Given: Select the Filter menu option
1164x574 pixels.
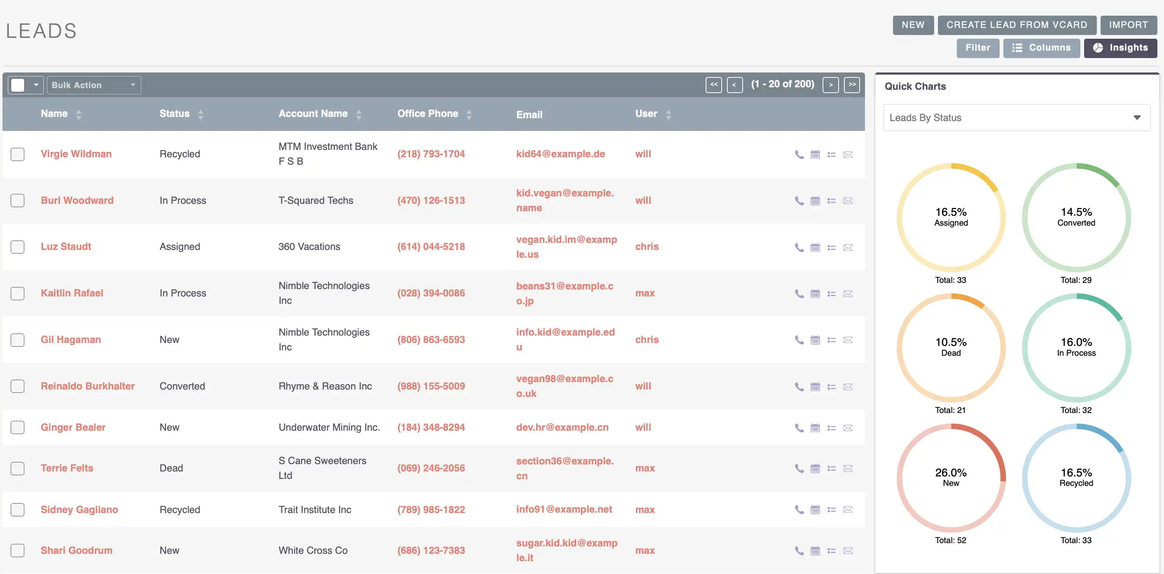Looking at the screenshot, I should click(x=978, y=47).
